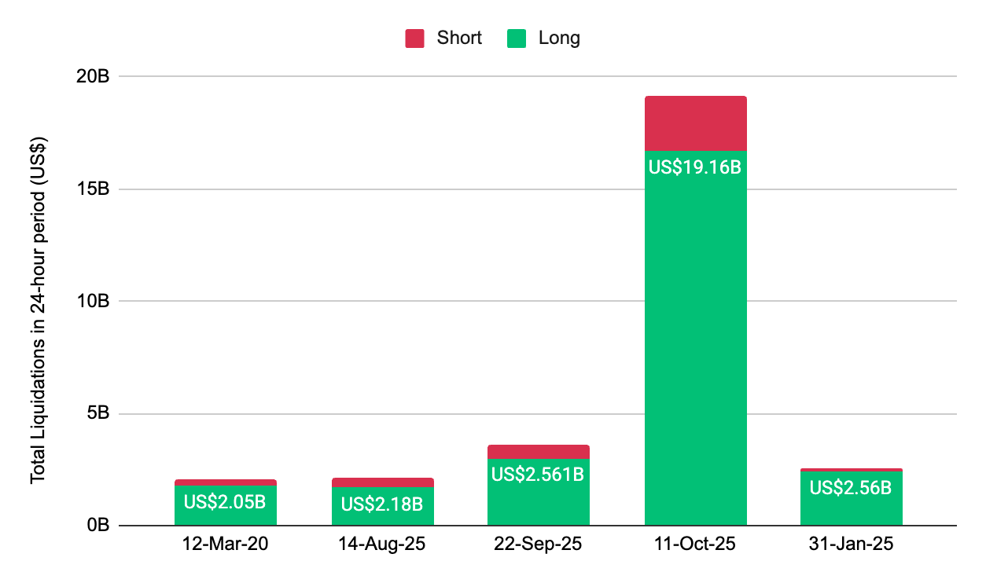The image size is (986, 583).
Task: Select the 31-Jan-25 x-axis label
Action: click(851, 544)
